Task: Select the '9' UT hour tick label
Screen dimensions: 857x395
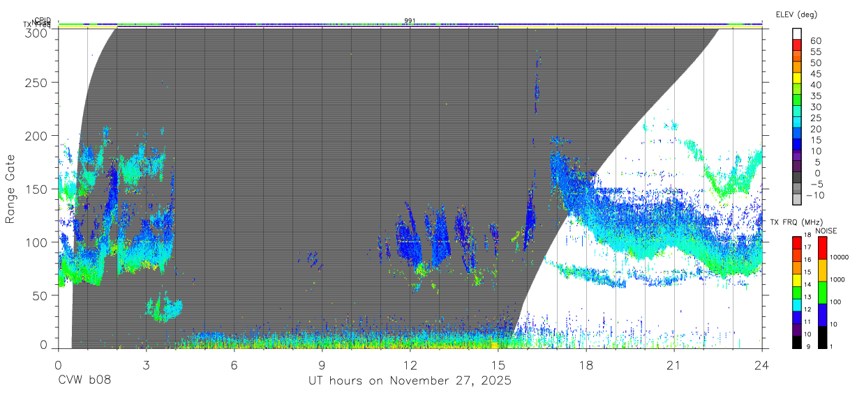Action: [x=322, y=364]
